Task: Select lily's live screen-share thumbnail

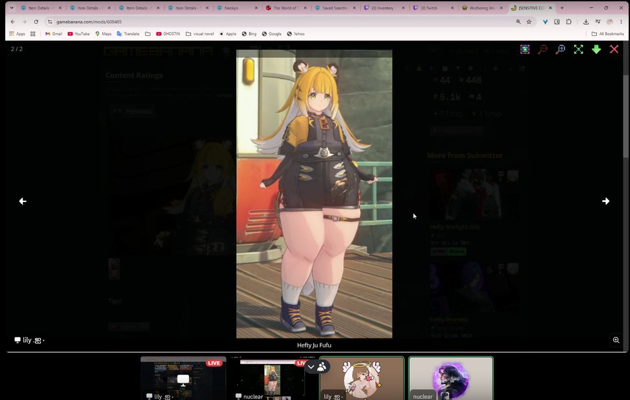Action: click(x=183, y=378)
